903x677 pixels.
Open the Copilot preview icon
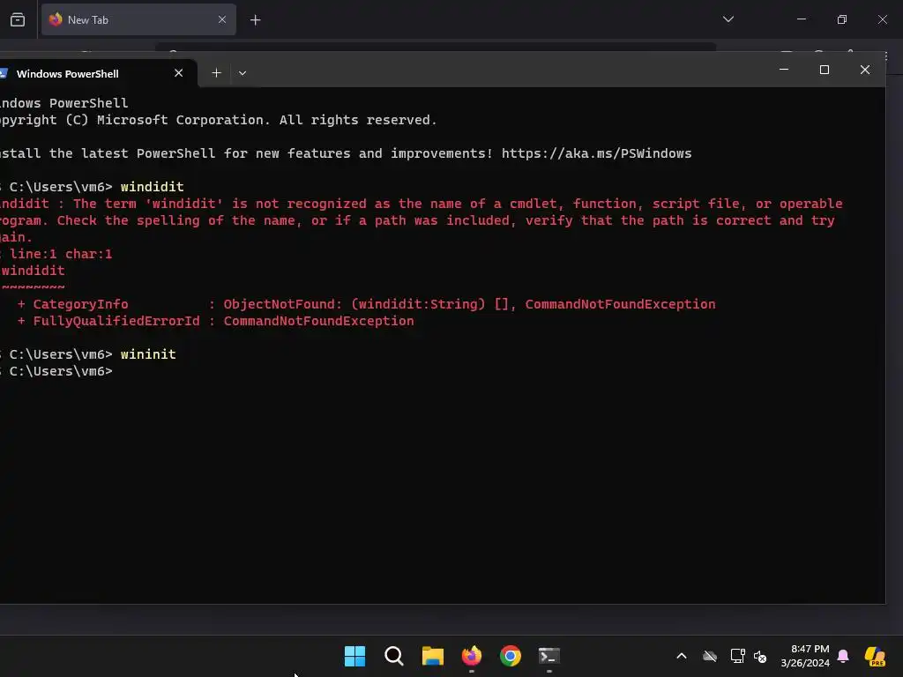[x=875, y=656]
